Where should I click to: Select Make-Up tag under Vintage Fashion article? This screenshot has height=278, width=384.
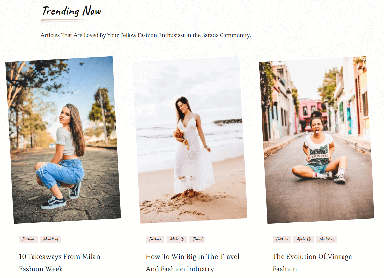[304, 239]
